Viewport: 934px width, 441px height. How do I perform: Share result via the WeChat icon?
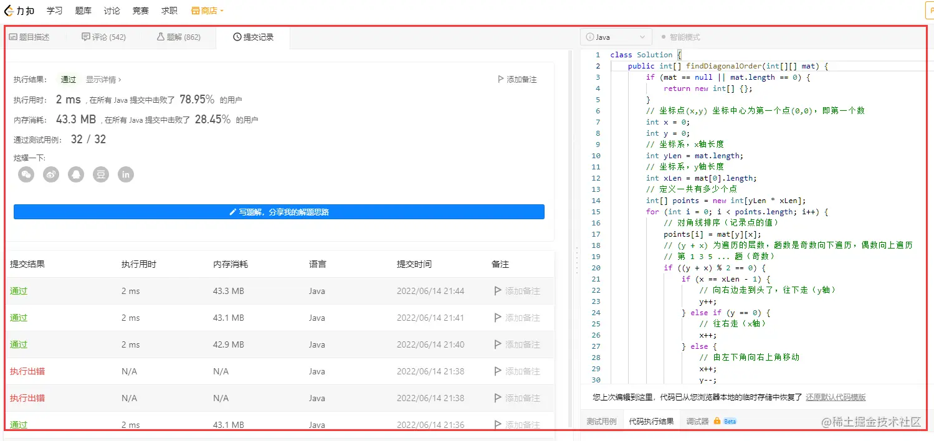point(26,174)
